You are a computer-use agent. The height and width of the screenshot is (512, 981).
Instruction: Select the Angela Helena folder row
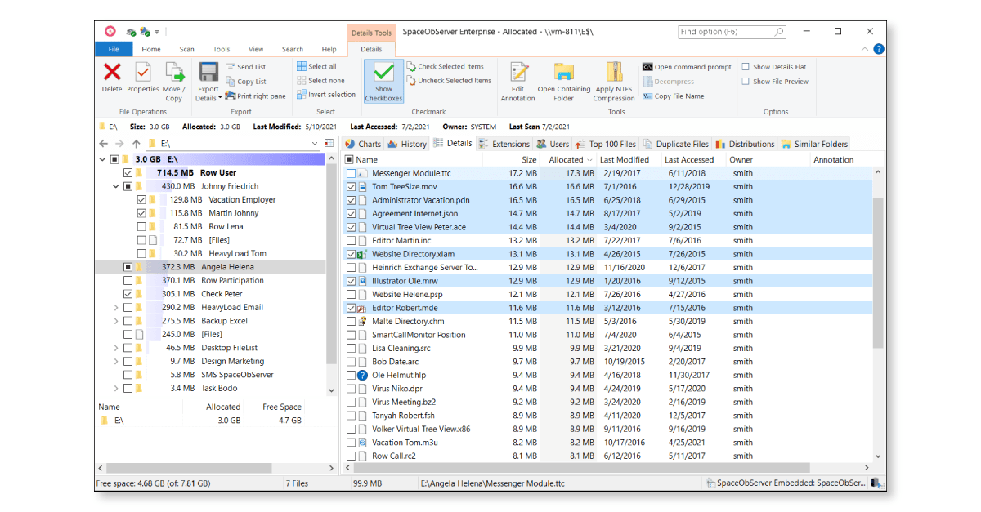coord(211,267)
